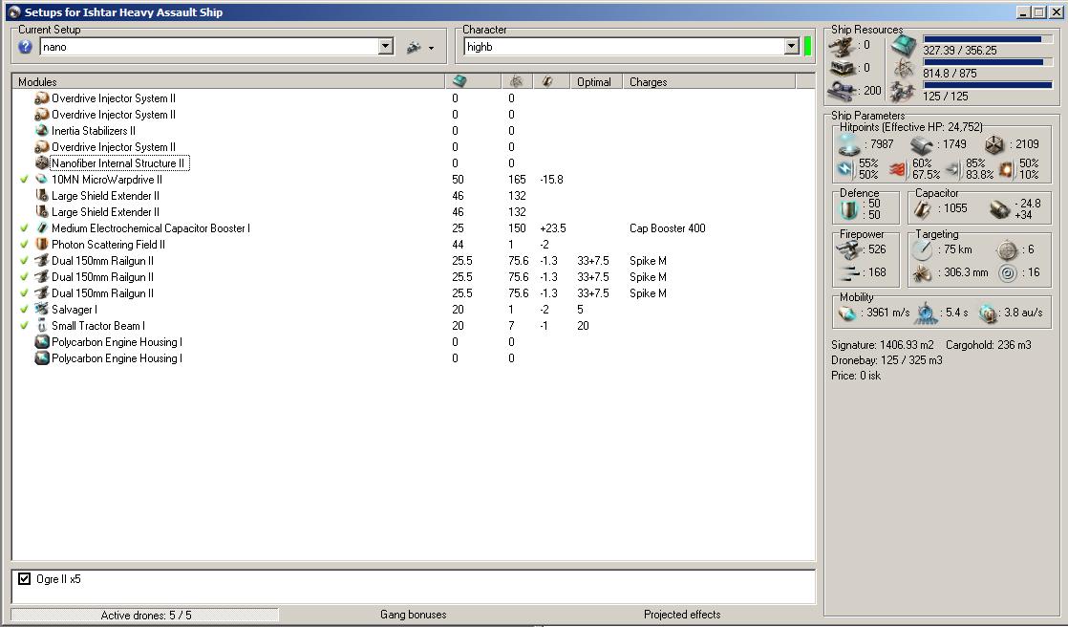Click the thermal resistance icon showing 60%
Image resolution: width=1068 pixels, height=627 pixels.
(899, 168)
